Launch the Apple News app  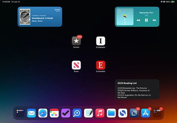pyautogui.click(x=76, y=65)
